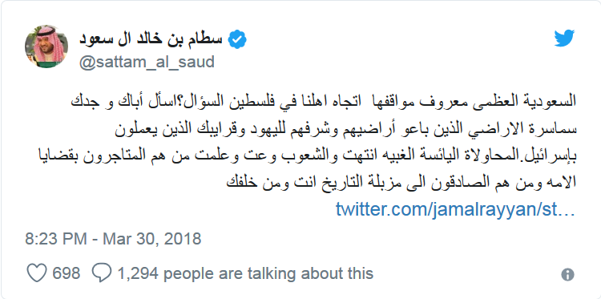601x299 pixels.
Task: Like the tweet with the heart icon
Action: (37, 273)
